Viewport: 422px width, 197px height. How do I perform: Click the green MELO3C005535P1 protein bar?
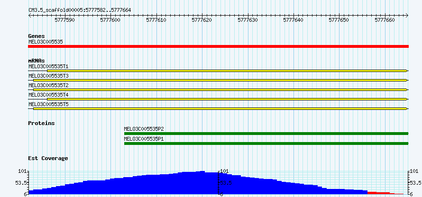tap(266, 143)
